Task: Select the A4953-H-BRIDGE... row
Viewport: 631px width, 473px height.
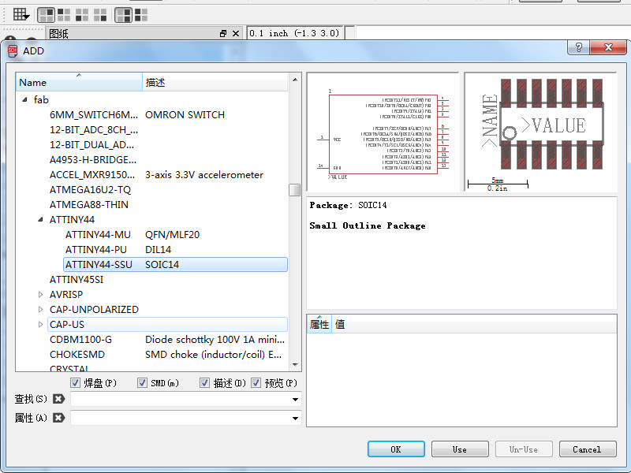Action: [167, 160]
